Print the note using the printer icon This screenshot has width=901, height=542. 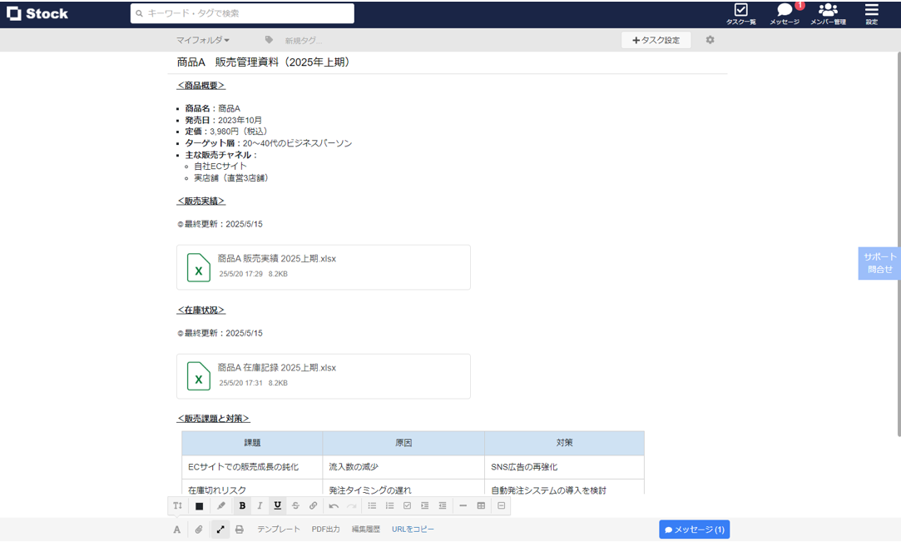pyautogui.click(x=240, y=530)
